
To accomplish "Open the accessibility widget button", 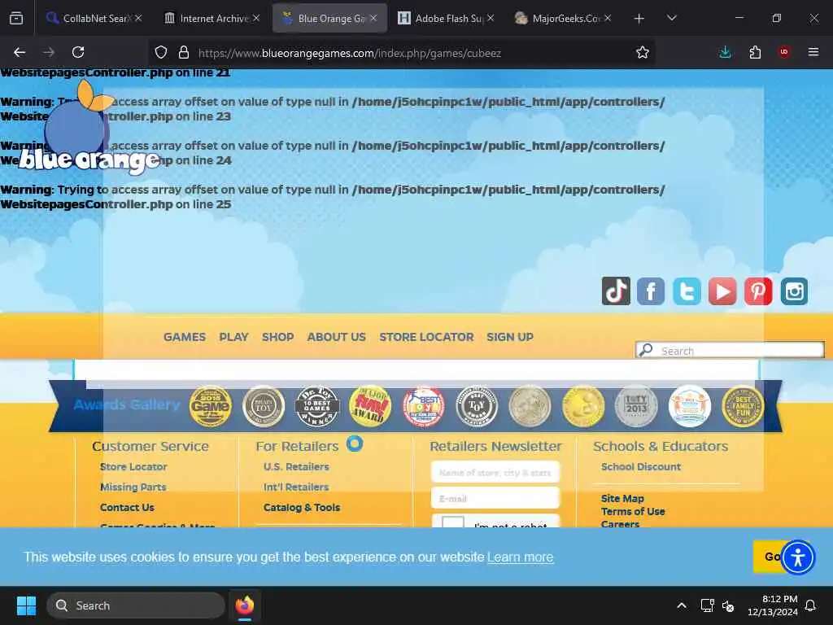I will 798,557.
